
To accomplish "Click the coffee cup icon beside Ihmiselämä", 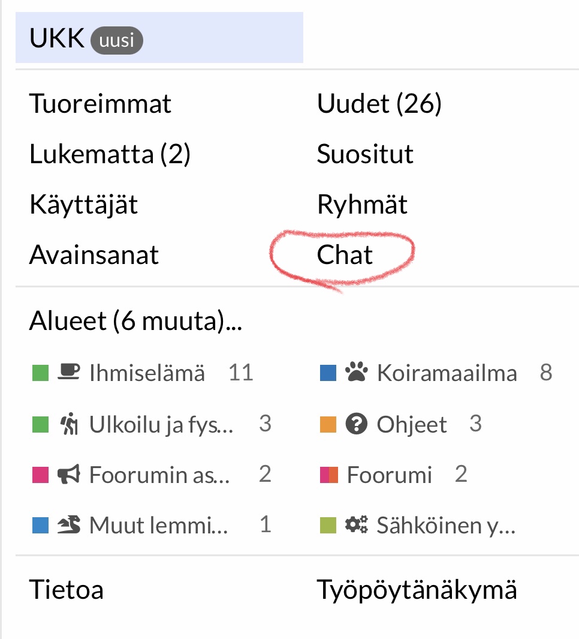I will (x=68, y=373).
